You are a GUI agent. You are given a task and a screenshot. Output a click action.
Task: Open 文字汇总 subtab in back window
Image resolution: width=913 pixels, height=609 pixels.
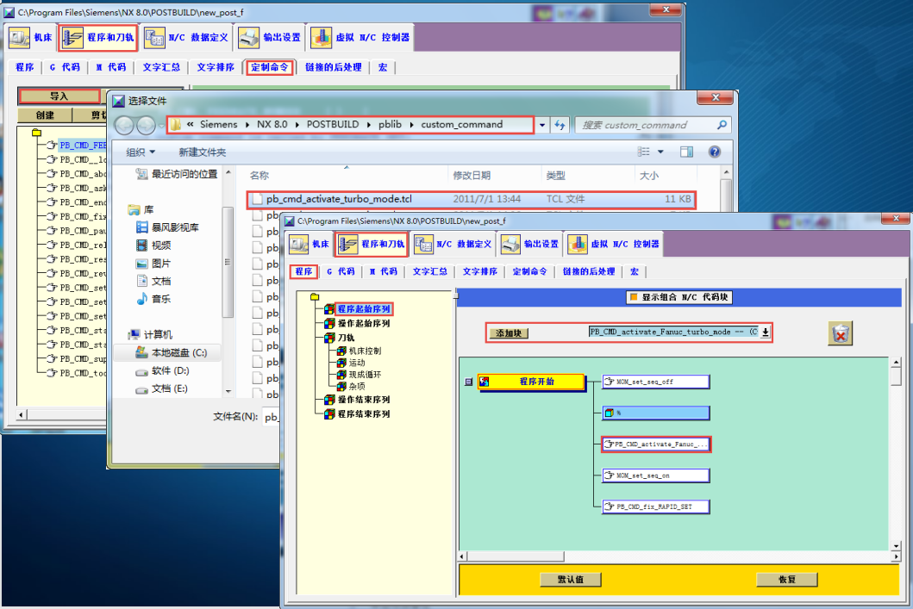tap(161, 67)
